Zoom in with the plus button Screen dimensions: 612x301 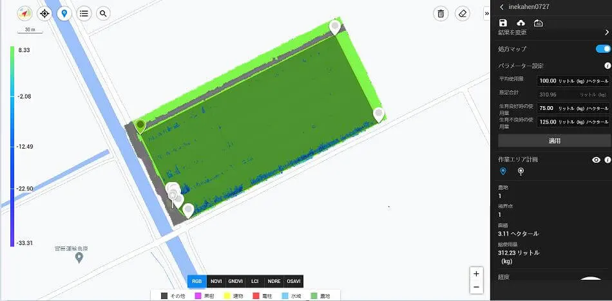point(476,274)
